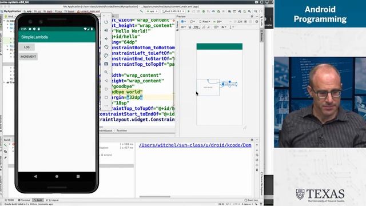The width and height of the screenshot is (366, 206).
Task: Open the API 28 version dropdown
Action: 217,22
